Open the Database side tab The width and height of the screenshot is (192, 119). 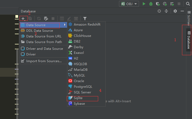click(x=188, y=40)
